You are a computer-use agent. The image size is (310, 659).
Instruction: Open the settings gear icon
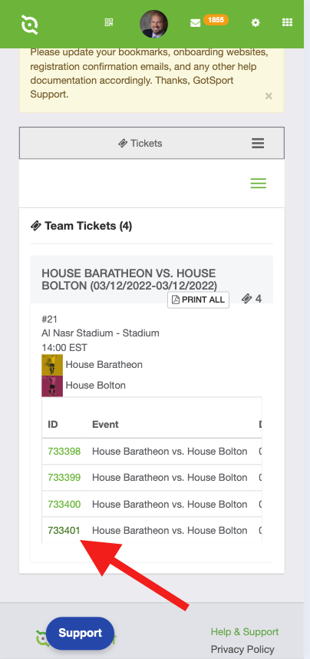[256, 23]
